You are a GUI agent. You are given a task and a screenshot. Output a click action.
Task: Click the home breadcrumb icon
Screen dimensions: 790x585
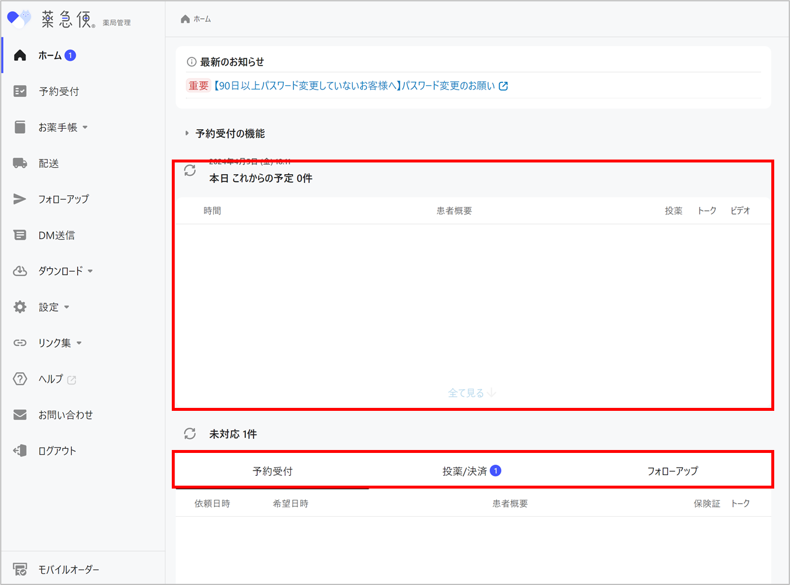pos(184,18)
